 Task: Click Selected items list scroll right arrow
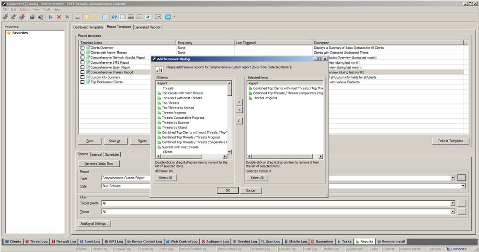tap(320, 156)
